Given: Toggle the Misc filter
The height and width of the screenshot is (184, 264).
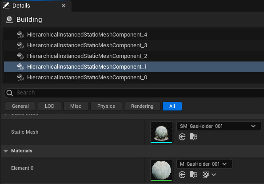Looking at the screenshot, I should point(76,106).
